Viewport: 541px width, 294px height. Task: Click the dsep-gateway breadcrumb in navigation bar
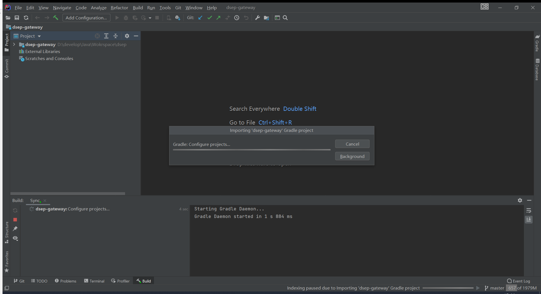click(24, 27)
